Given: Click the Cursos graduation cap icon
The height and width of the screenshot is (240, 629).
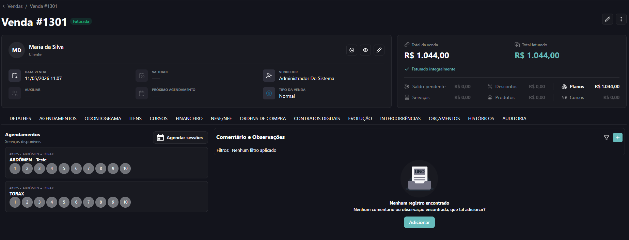Looking at the screenshot, I should (x=564, y=97).
